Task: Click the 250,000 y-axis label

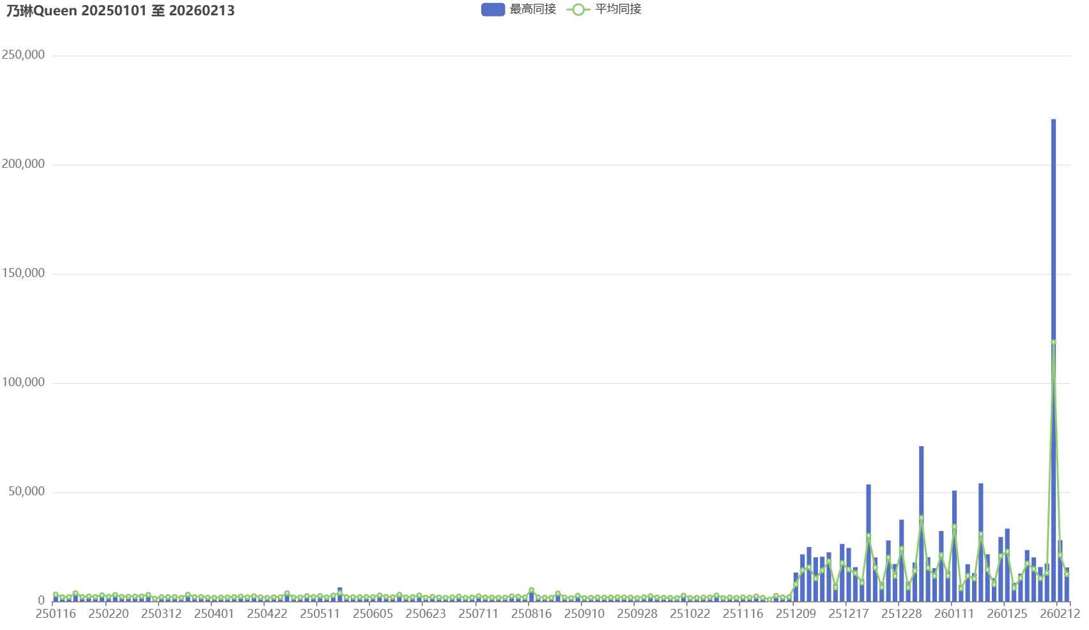Action: pos(24,55)
